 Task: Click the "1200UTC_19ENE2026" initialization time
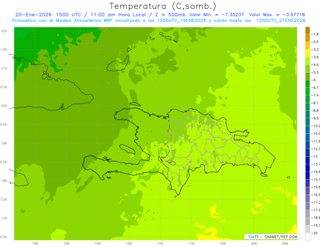tap(182, 21)
